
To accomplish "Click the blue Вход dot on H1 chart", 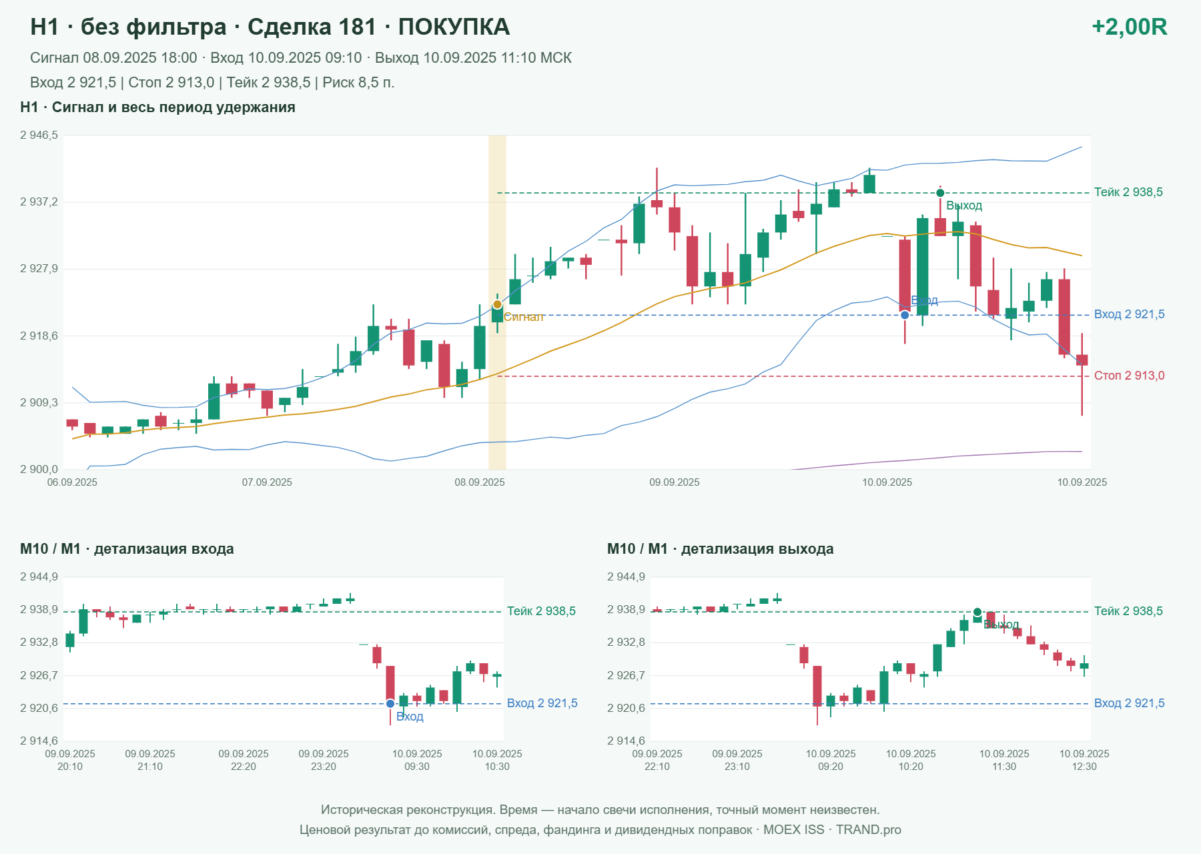I will click(x=905, y=315).
